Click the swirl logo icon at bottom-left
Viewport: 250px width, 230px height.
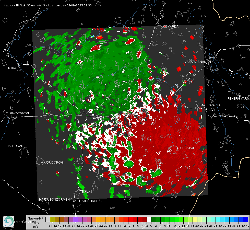(9, 221)
